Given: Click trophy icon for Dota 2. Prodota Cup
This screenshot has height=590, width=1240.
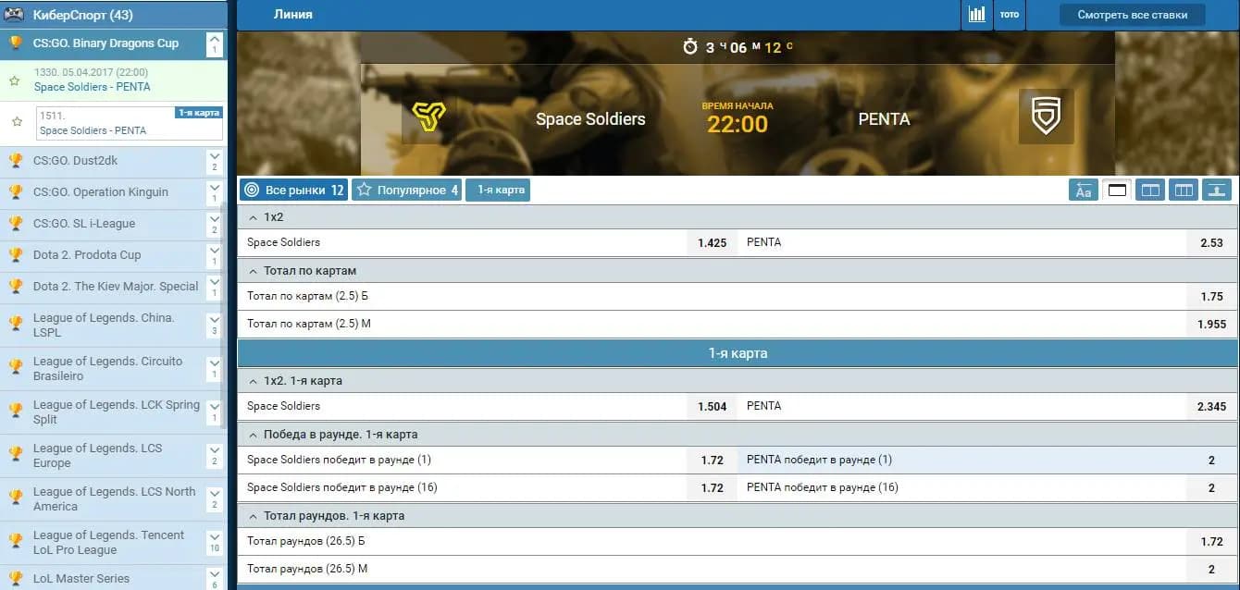Looking at the screenshot, I should pyautogui.click(x=16, y=255).
